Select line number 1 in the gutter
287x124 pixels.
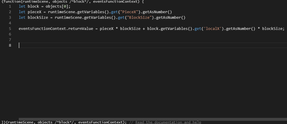10,6
